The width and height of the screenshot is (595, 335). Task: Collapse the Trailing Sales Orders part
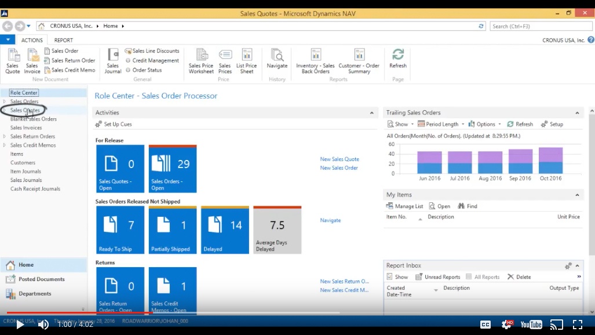577,113
